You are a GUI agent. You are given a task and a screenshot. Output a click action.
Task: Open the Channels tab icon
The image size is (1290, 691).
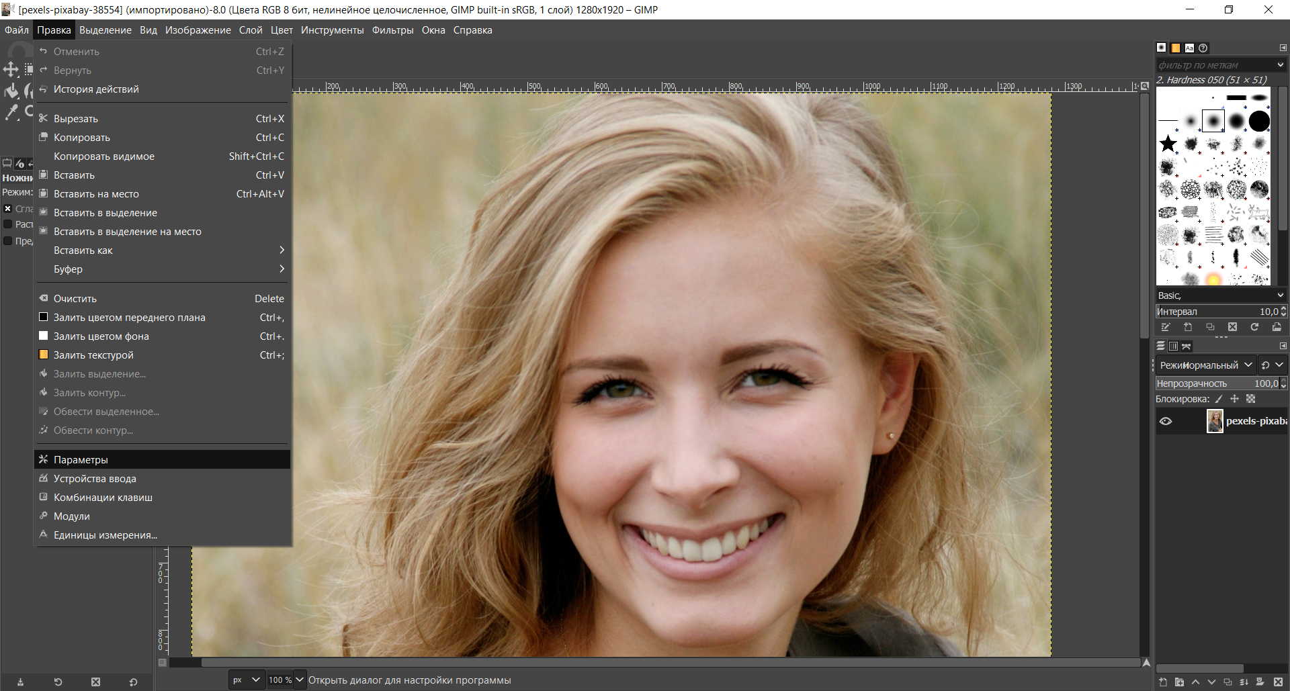pos(1173,347)
